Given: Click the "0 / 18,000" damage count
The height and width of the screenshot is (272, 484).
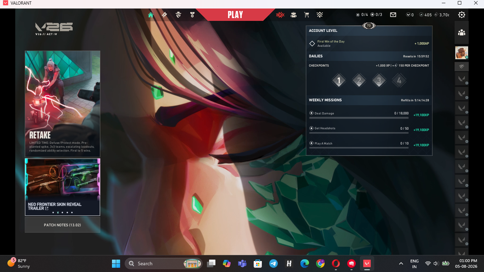Looking at the screenshot, I should (401, 113).
